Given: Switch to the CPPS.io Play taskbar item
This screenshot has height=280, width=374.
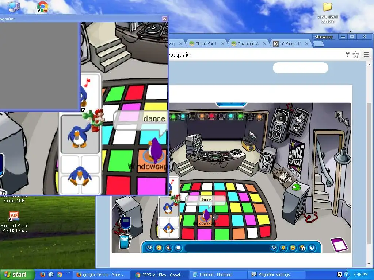Looking at the screenshot, I should coord(159,275).
